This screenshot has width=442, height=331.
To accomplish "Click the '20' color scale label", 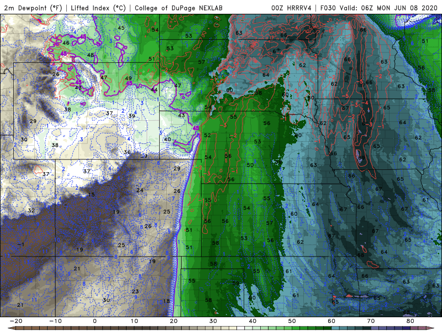I will [173, 321].
